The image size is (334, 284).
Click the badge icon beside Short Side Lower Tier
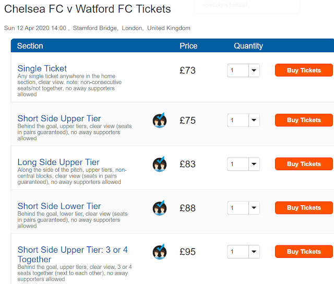click(x=159, y=208)
